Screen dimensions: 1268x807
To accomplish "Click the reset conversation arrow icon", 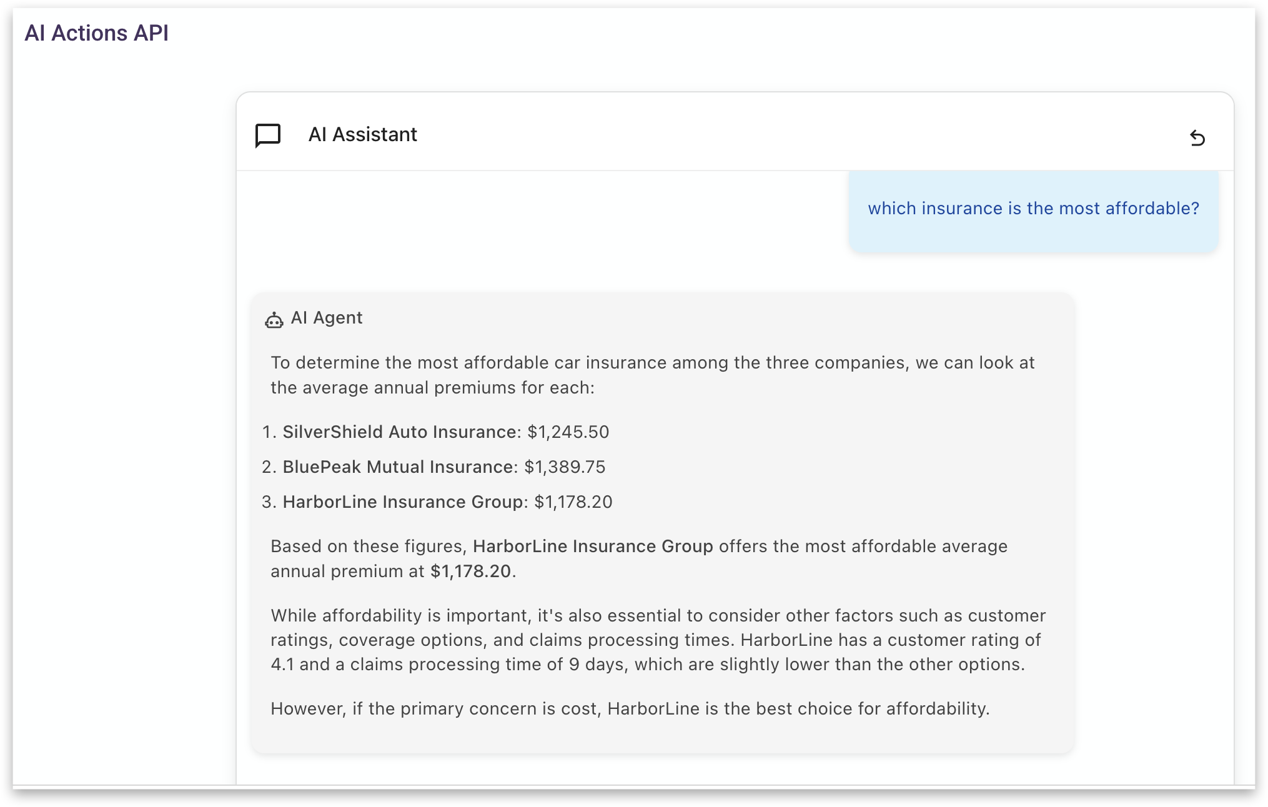I will pos(1197,137).
